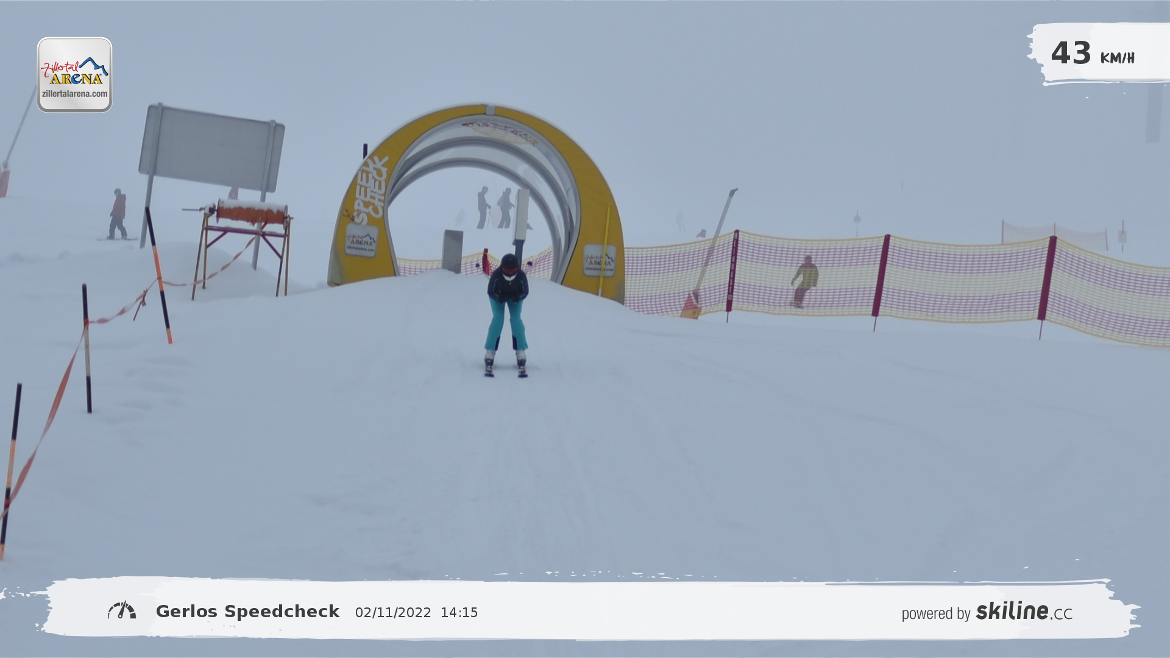Screen dimensions: 1170x658
Task: Click the 02/11/2022 date text
Action: pyautogui.click(x=393, y=613)
